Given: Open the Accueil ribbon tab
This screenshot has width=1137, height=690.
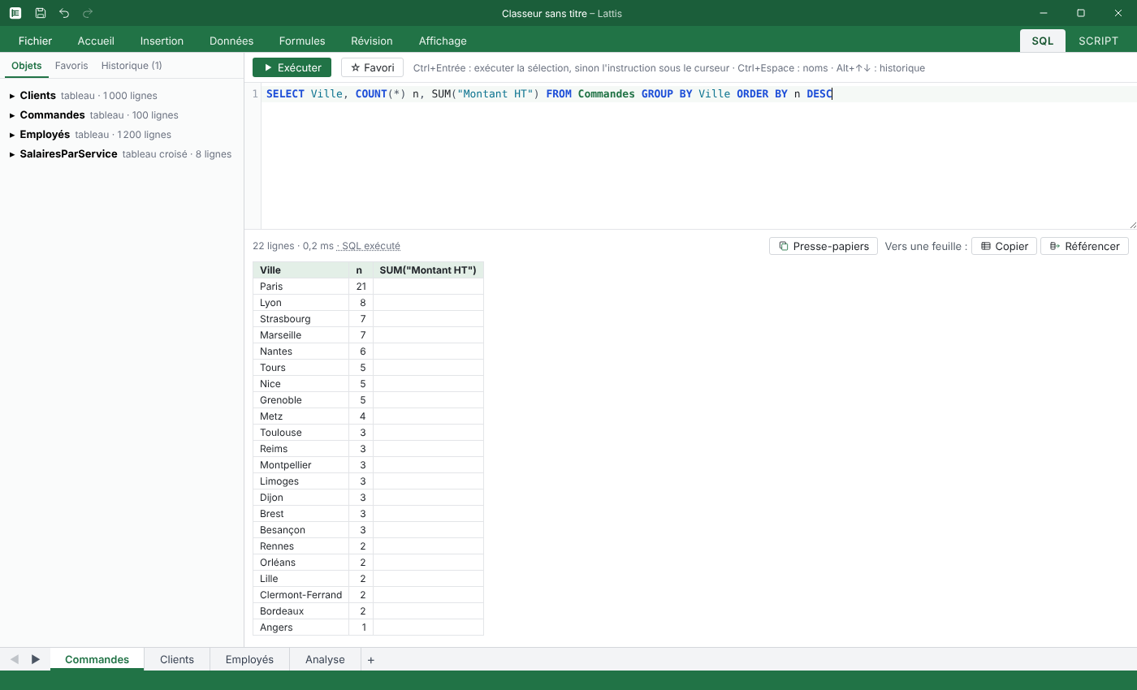Looking at the screenshot, I should click(96, 41).
